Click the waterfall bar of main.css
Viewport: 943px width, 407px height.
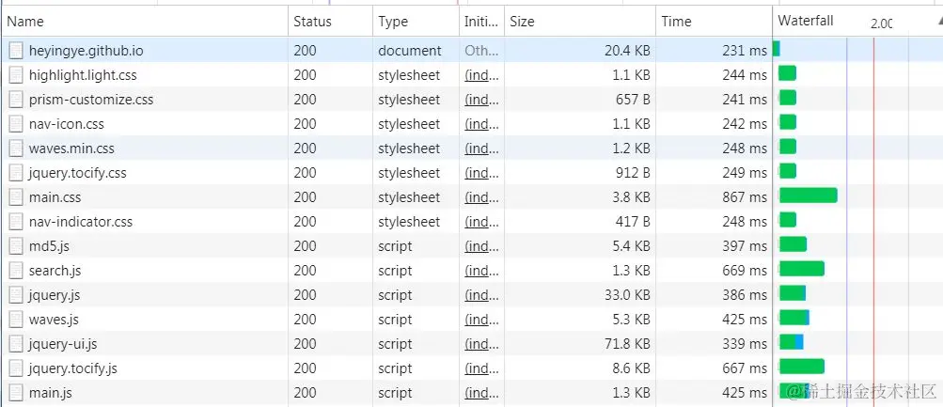pos(808,196)
